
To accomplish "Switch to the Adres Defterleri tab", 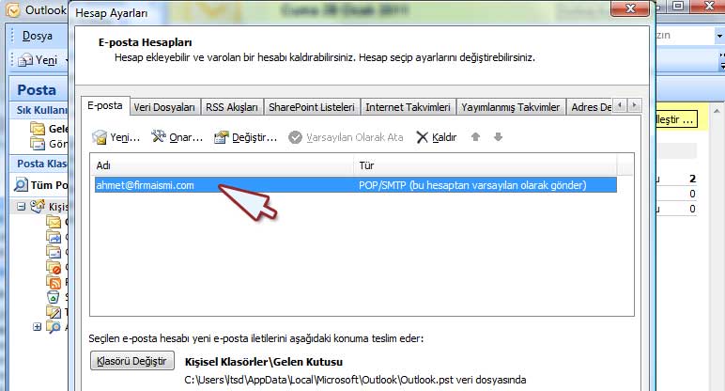I will click(591, 107).
